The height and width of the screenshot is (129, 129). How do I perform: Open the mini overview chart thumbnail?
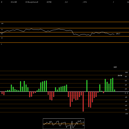click(64, 124)
